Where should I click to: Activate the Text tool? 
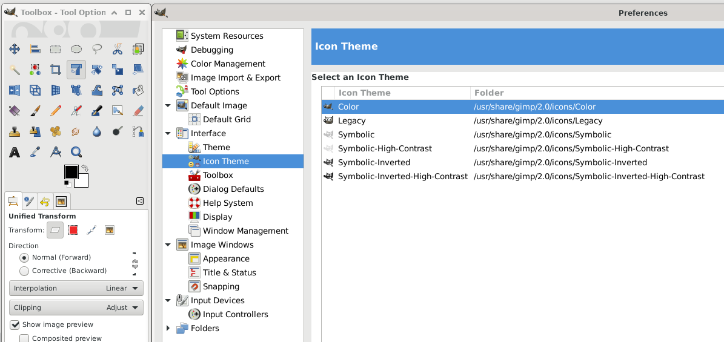tap(15, 152)
